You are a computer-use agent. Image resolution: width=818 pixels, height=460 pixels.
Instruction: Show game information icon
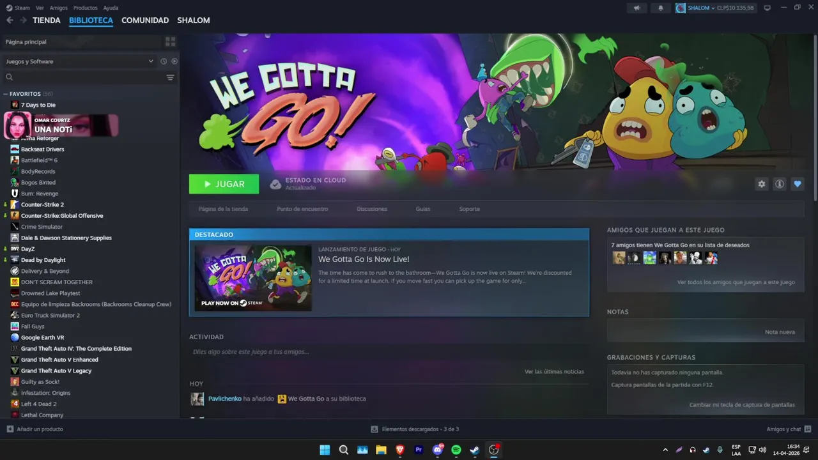[x=779, y=184]
